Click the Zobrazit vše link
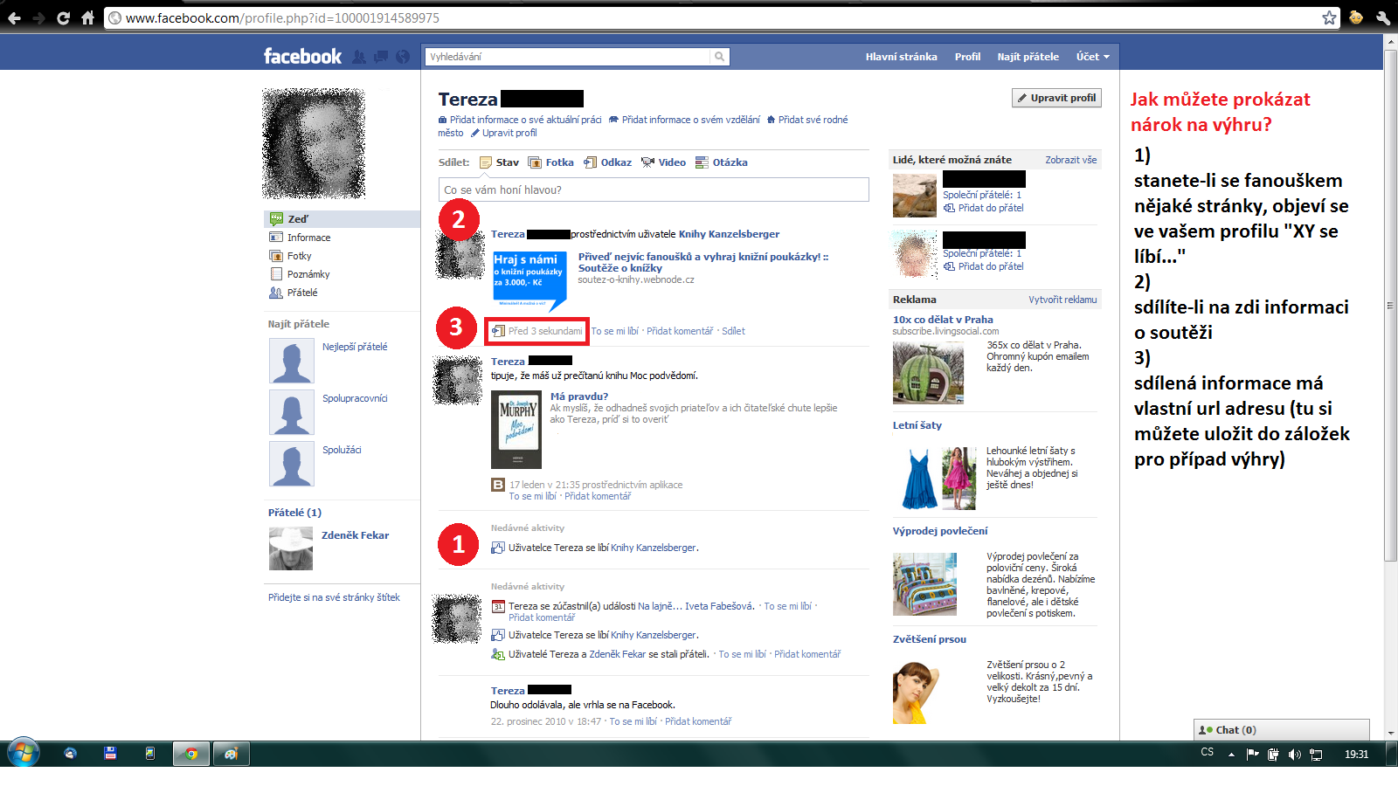This screenshot has height=786, width=1398. pyautogui.click(x=1070, y=160)
